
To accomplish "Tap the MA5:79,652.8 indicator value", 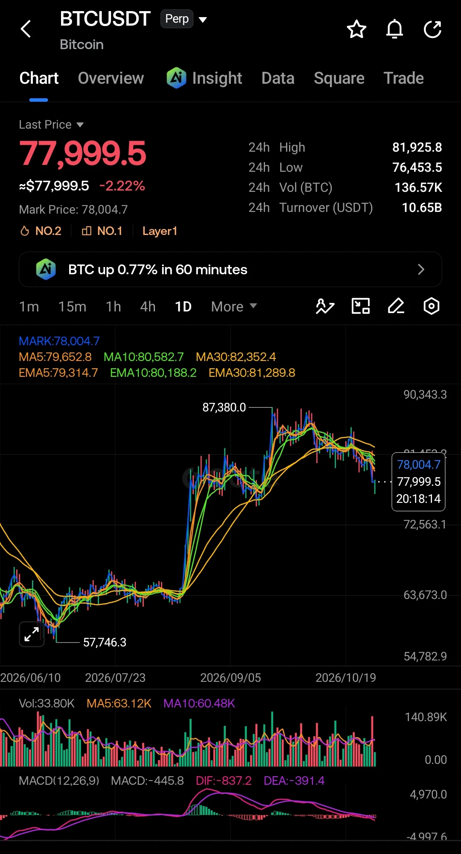I will [x=55, y=357].
